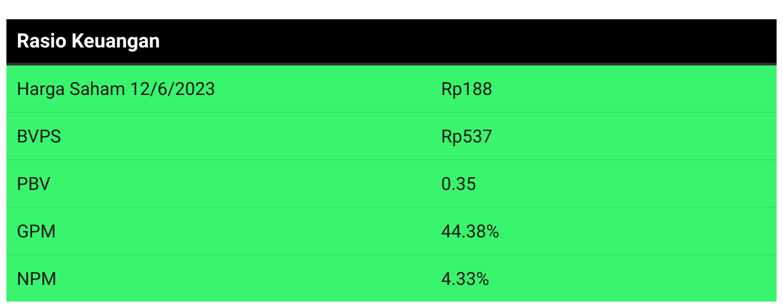Click the Rp537 book value figure
783x308 pixels.
point(467,137)
